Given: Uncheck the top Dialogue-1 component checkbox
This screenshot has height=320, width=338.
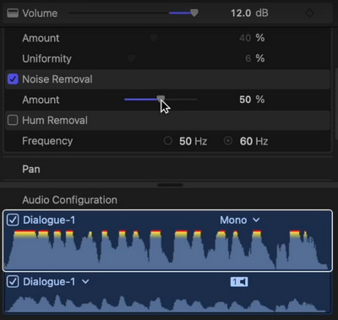Looking at the screenshot, I should point(13,220).
